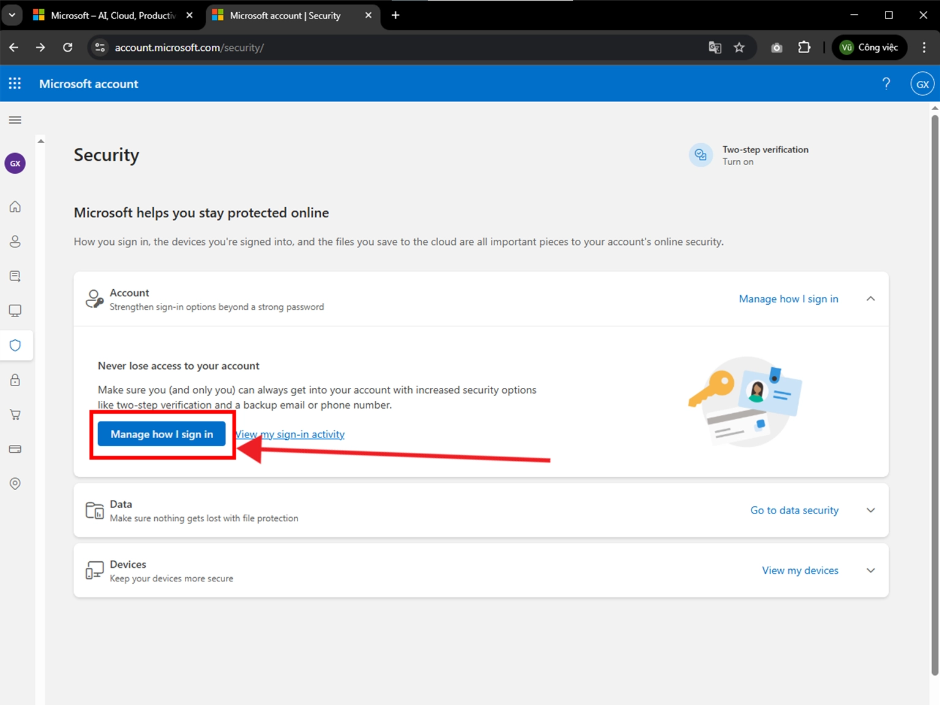Expand the Data section chevron
The height and width of the screenshot is (705, 940).
pos(870,510)
